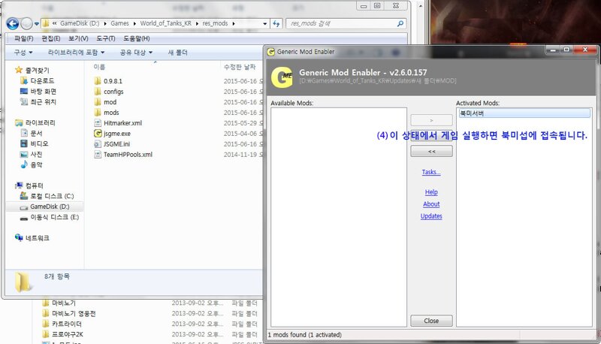Click magnifier icon in search box

400,23
